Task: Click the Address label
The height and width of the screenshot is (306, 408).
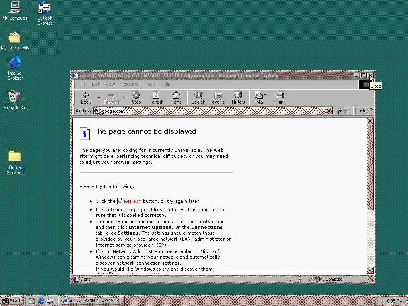Action: tap(84, 111)
